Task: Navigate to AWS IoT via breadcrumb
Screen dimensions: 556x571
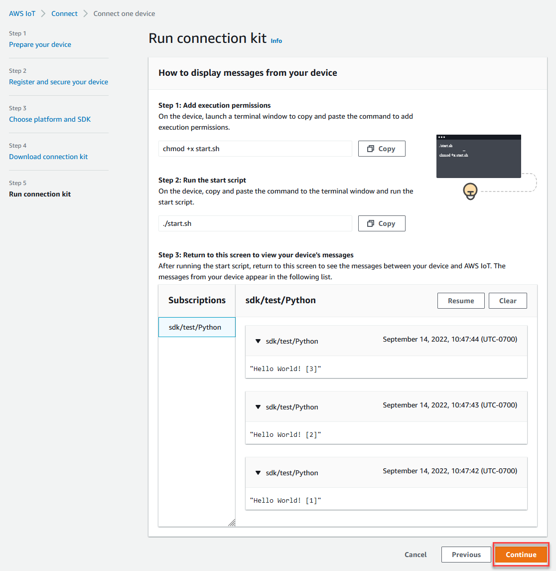Action: click(22, 13)
